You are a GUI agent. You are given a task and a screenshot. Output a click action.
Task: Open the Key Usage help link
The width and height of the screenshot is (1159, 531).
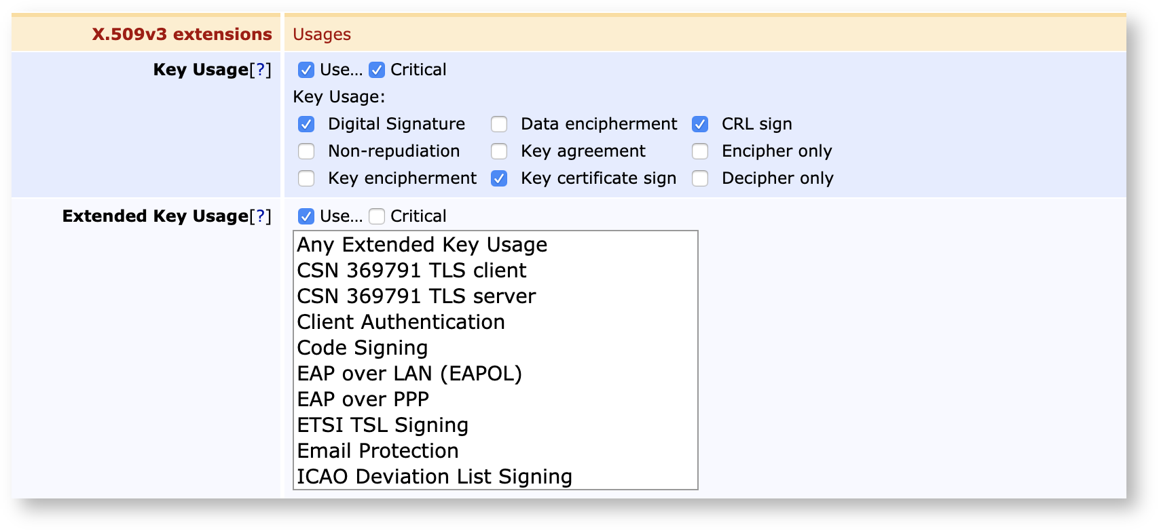click(260, 70)
